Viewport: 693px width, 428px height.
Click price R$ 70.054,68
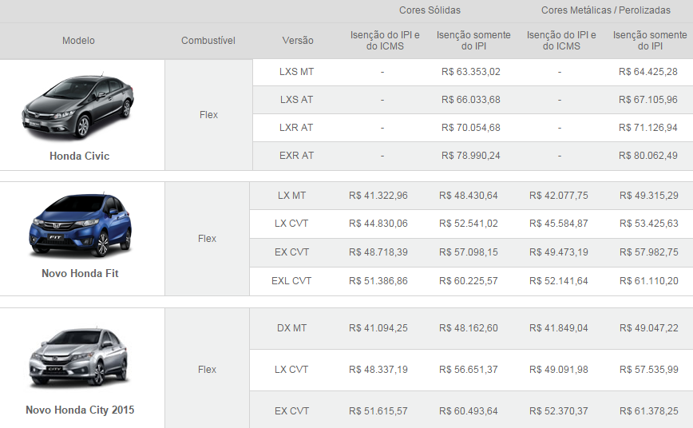(471, 128)
